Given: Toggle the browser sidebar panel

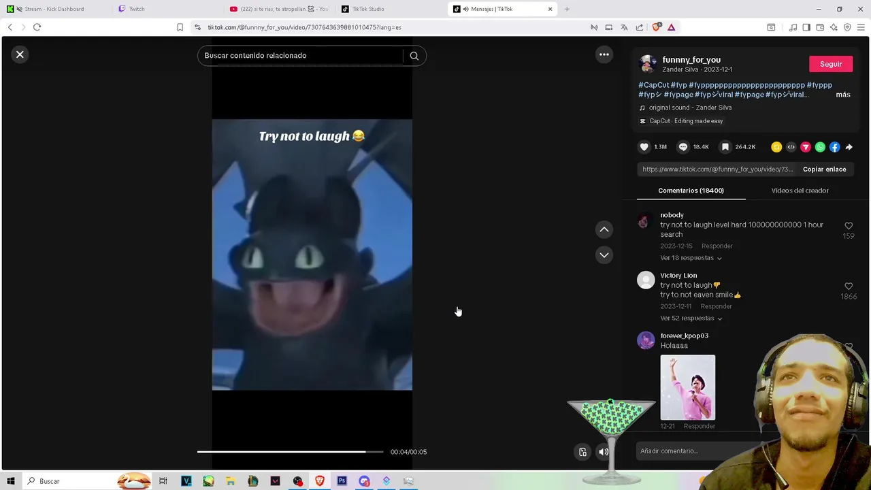Looking at the screenshot, I should pyautogui.click(x=806, y=27).
